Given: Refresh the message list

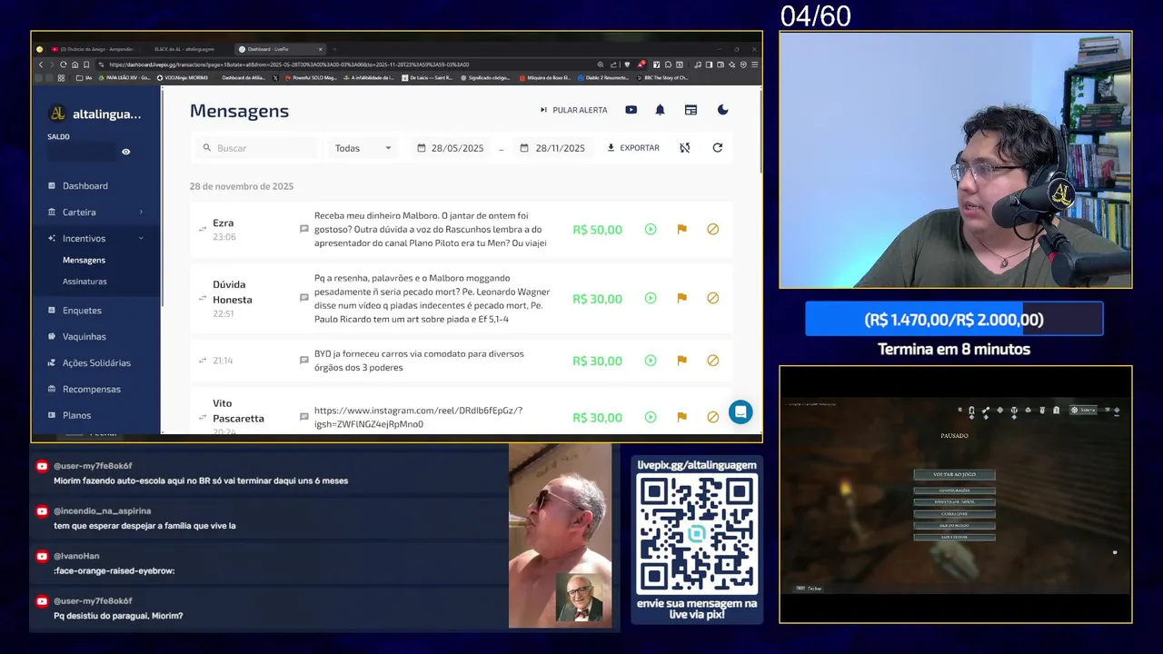Looking at the screenshot, I should 718,148.
